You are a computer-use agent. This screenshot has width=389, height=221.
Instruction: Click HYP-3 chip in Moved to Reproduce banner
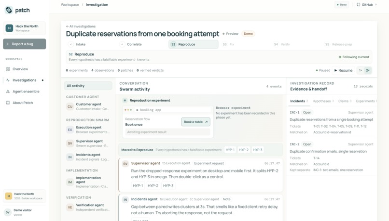tap(258, 150)
